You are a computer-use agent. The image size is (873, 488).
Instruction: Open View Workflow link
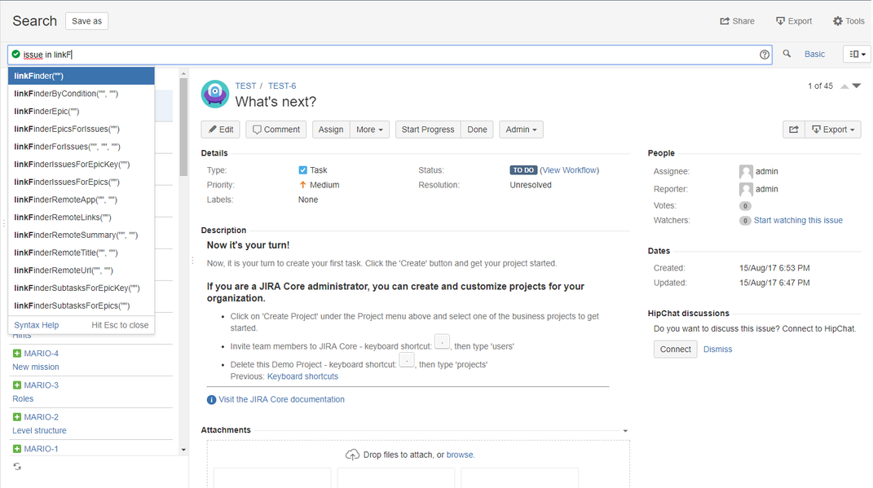[x=570, y=170]
